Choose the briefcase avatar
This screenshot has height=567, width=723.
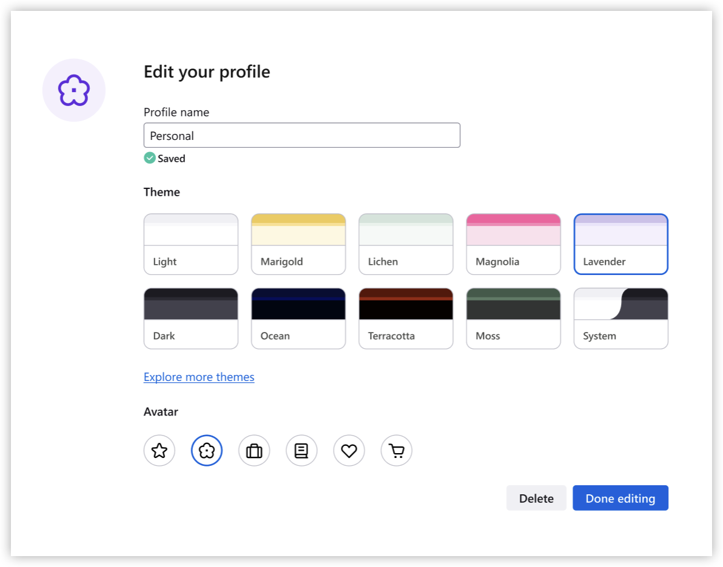tap(254, 451)
